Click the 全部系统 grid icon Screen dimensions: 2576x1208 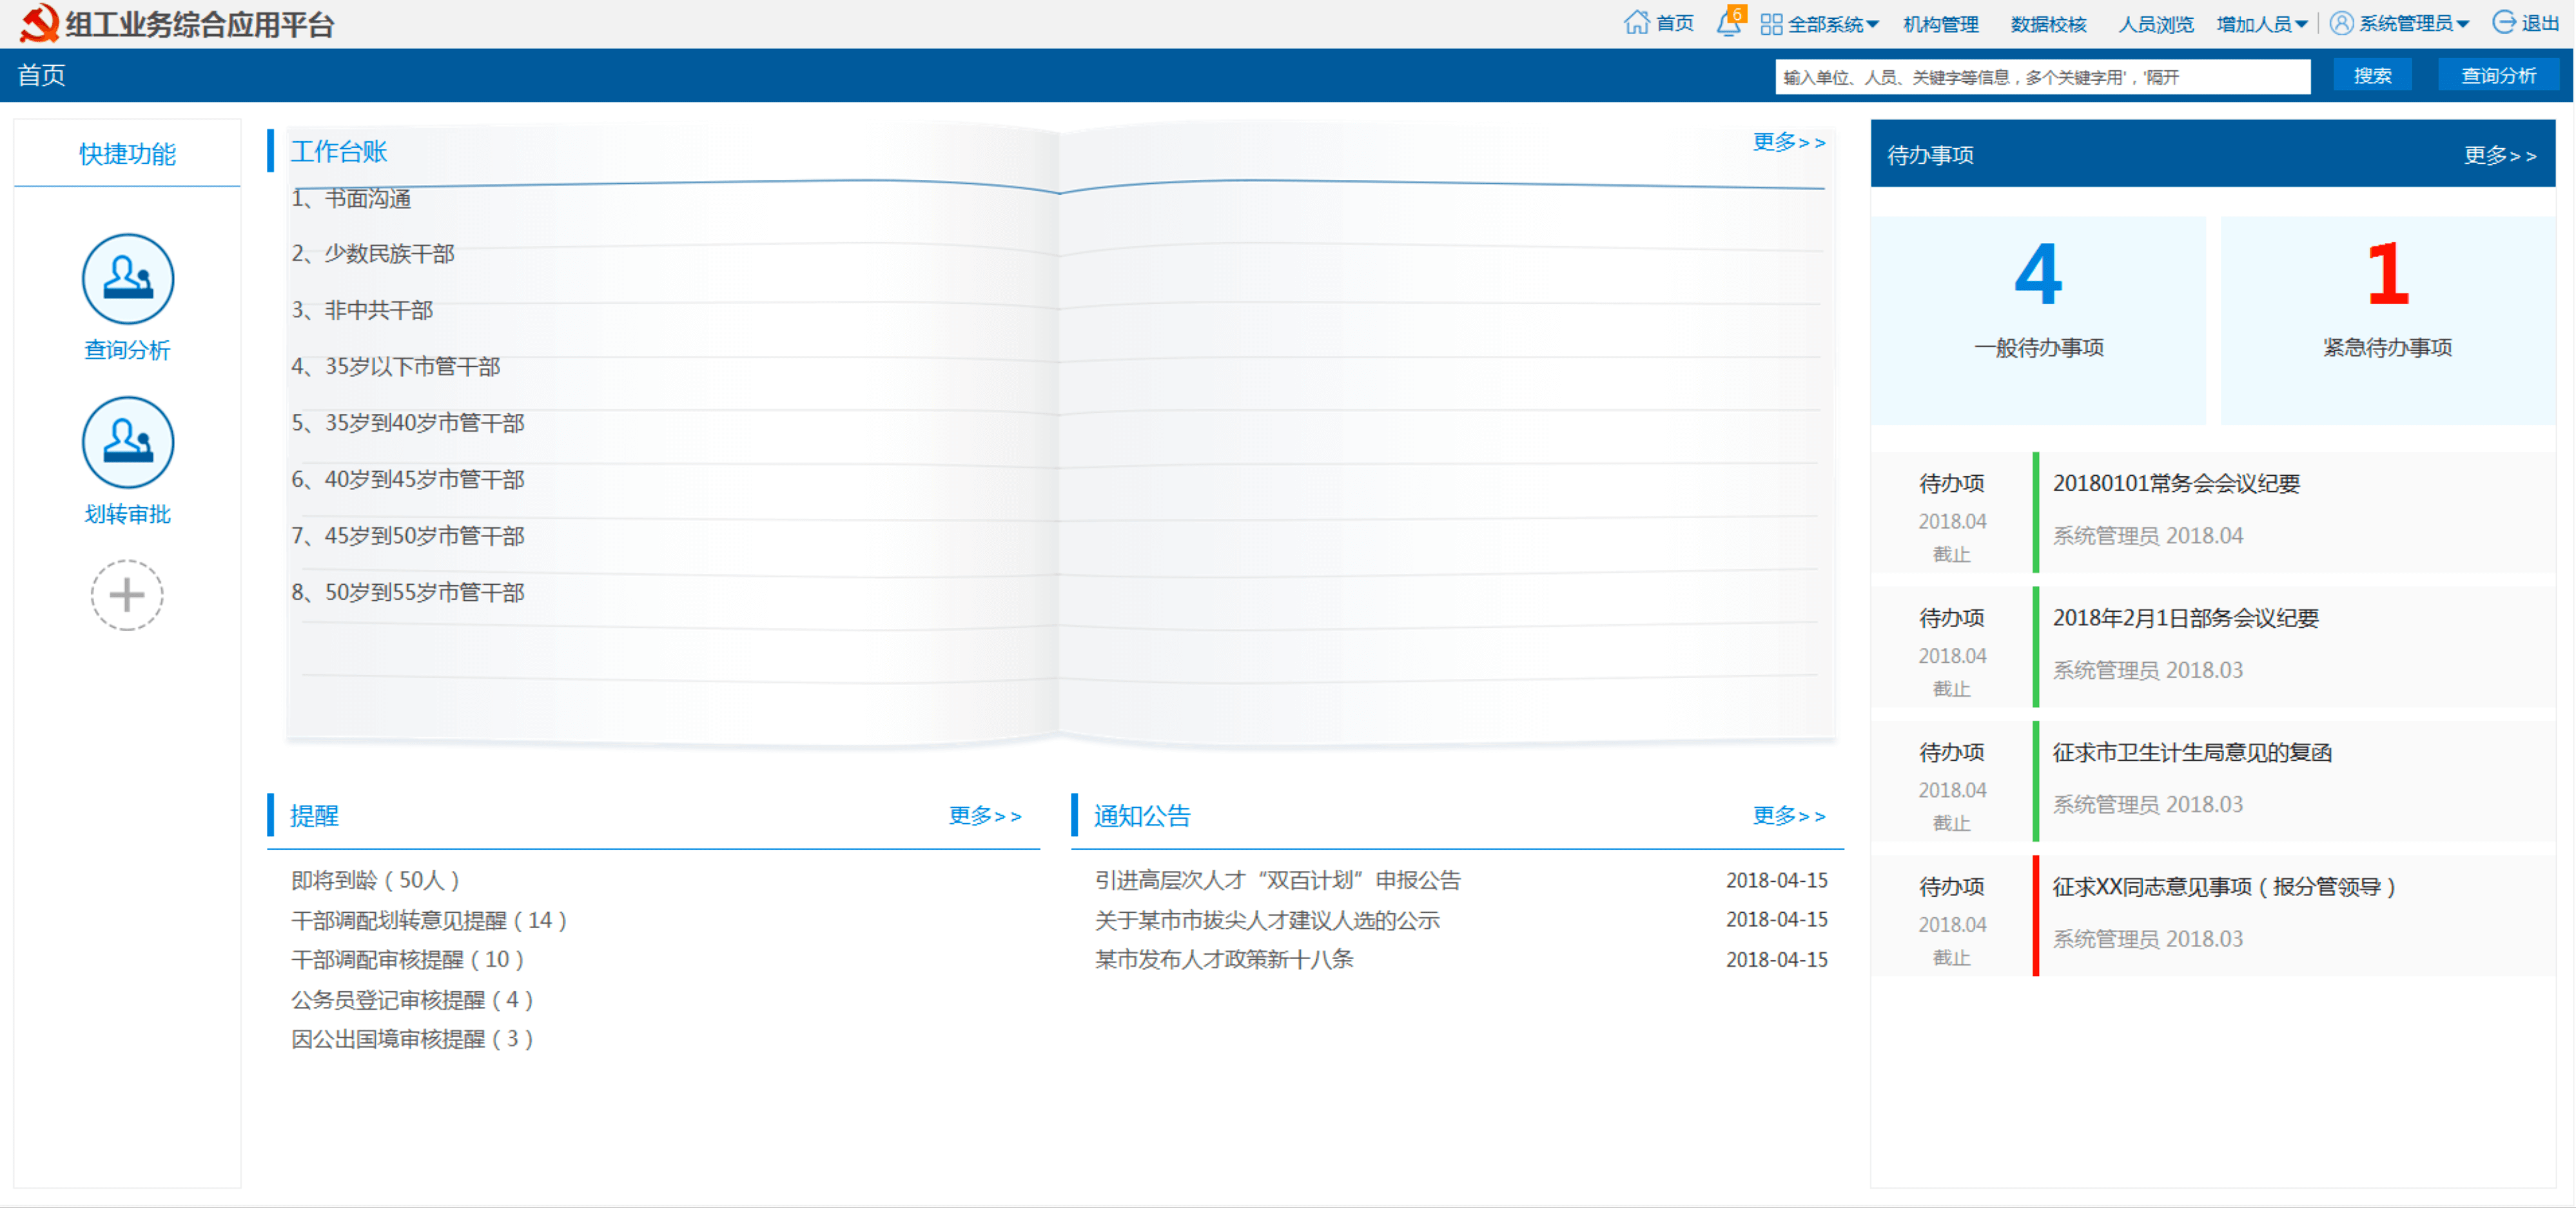coord(1771,24)
